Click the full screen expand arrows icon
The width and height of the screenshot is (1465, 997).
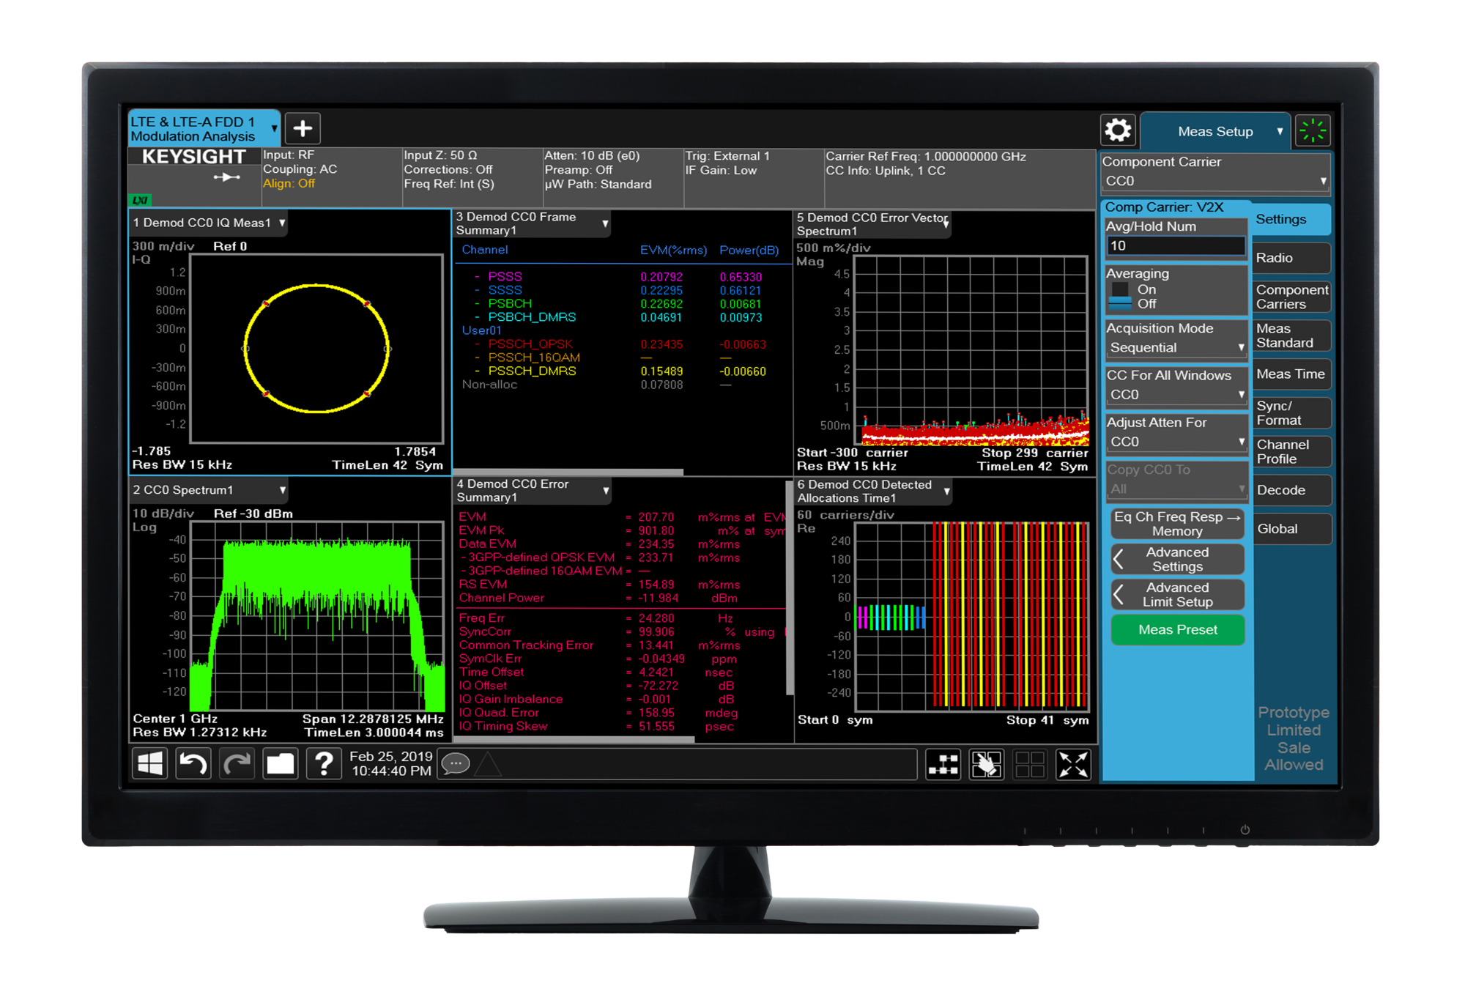[x=1073, y=765]
